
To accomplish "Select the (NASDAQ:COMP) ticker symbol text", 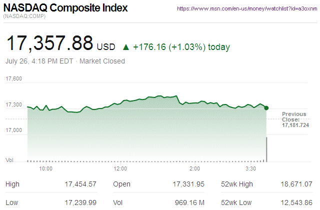I will 23,17.
